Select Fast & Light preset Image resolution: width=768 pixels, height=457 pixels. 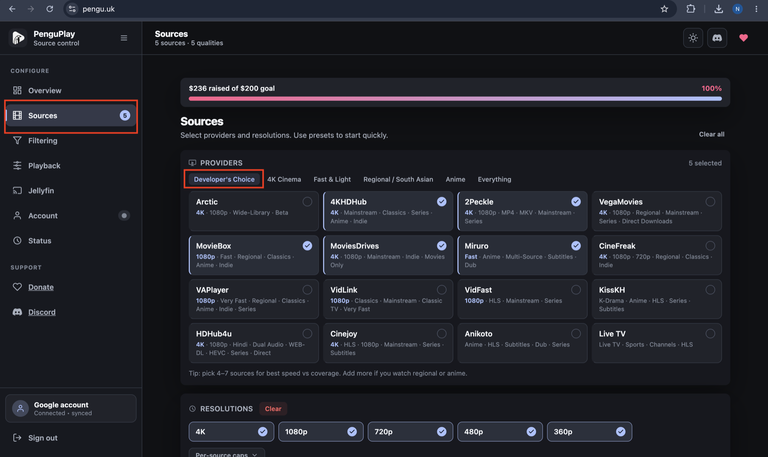coord(332,179)
